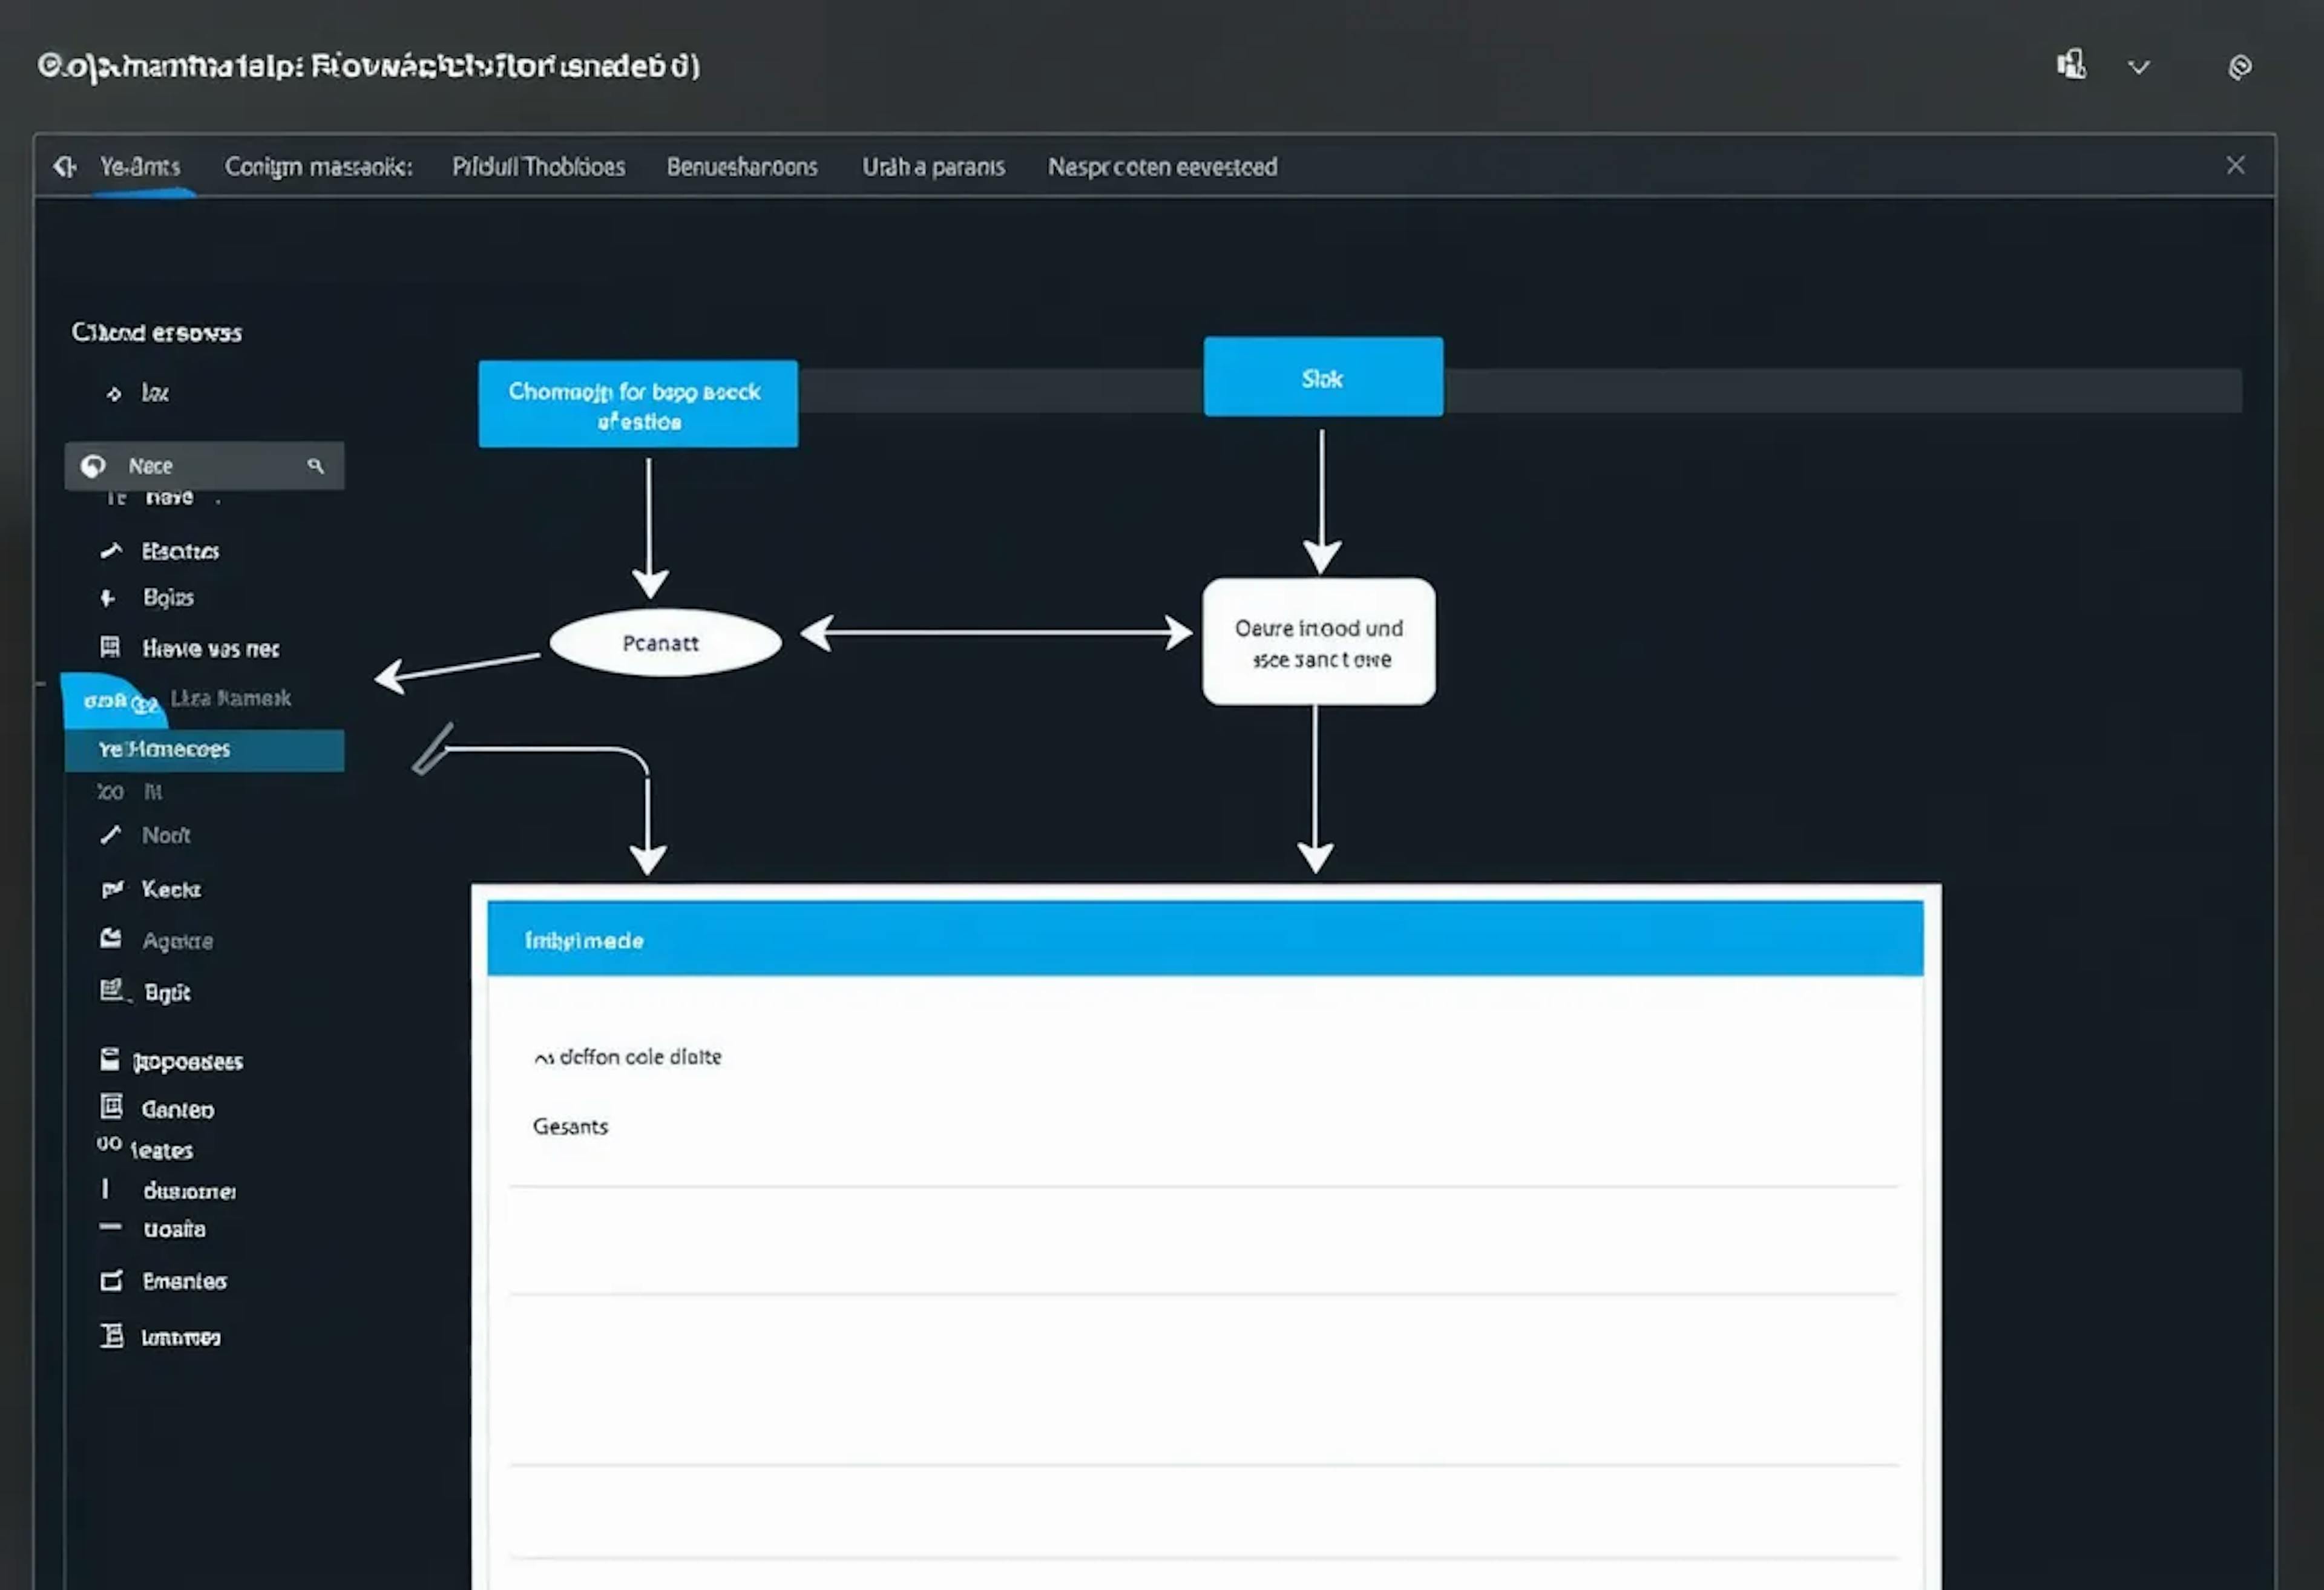This screenshot has width=2324, height=1590.
Task: Open the "Benuesharoons" tab
Action: coord(742,166)
